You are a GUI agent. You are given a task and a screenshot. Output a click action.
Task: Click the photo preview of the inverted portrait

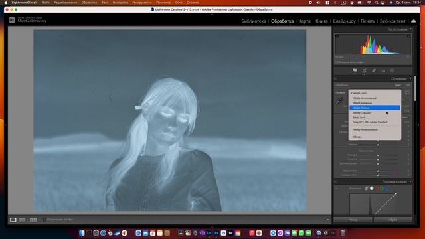170,121
